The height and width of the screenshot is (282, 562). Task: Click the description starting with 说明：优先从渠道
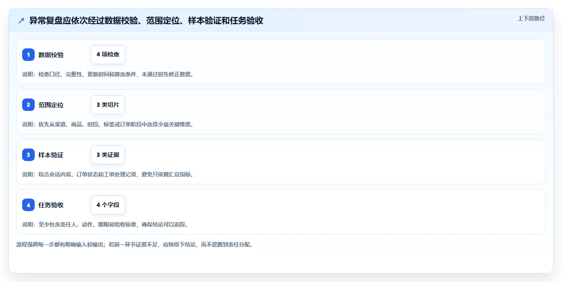pyautogui.click(x=108, y=124)
